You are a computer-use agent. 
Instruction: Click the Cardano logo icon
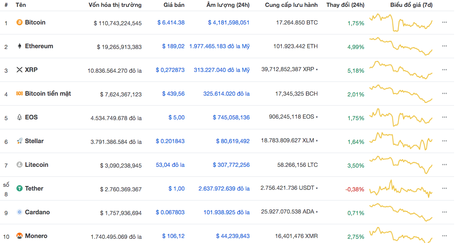coord(19,212)
